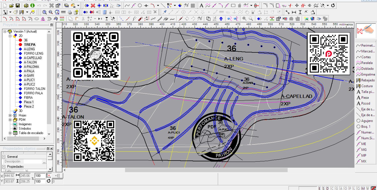Click the dynamite stick icon

(x=140, y=19)
